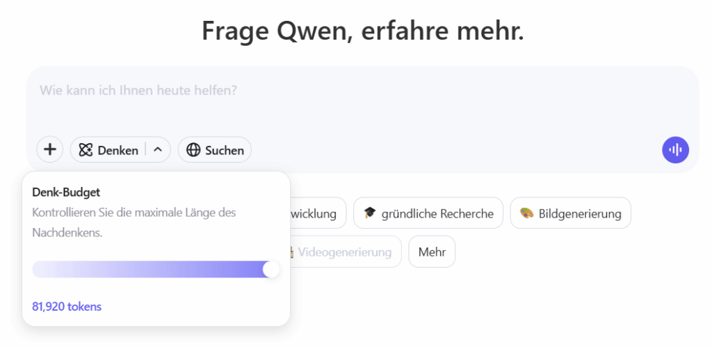
Task: Toggle the Suchen web search label
Action: click(224, 150)
